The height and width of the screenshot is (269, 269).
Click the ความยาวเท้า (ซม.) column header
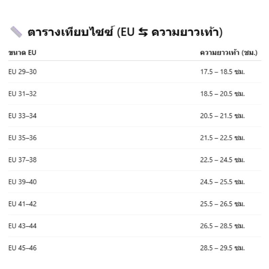229,52
